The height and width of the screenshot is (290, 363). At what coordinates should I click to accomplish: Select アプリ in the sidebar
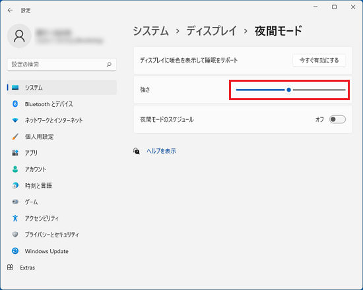tap(62, 153)
